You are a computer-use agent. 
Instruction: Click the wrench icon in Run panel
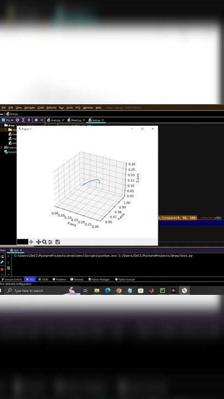click(2, 262)
